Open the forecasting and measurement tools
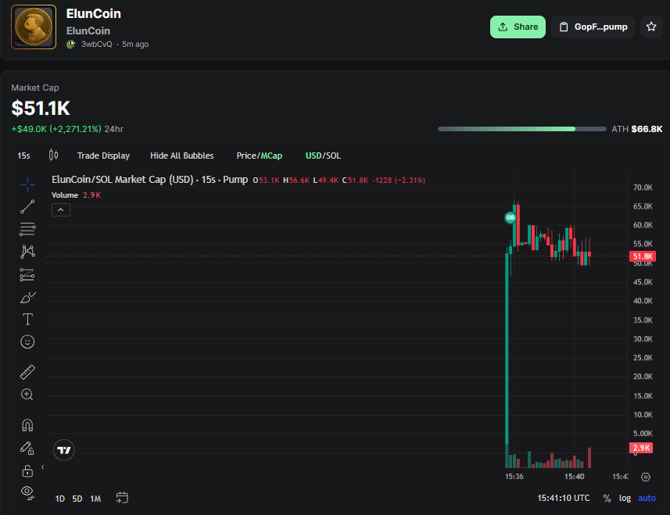This screenshot has width=670, height=515. coord(27,274)
